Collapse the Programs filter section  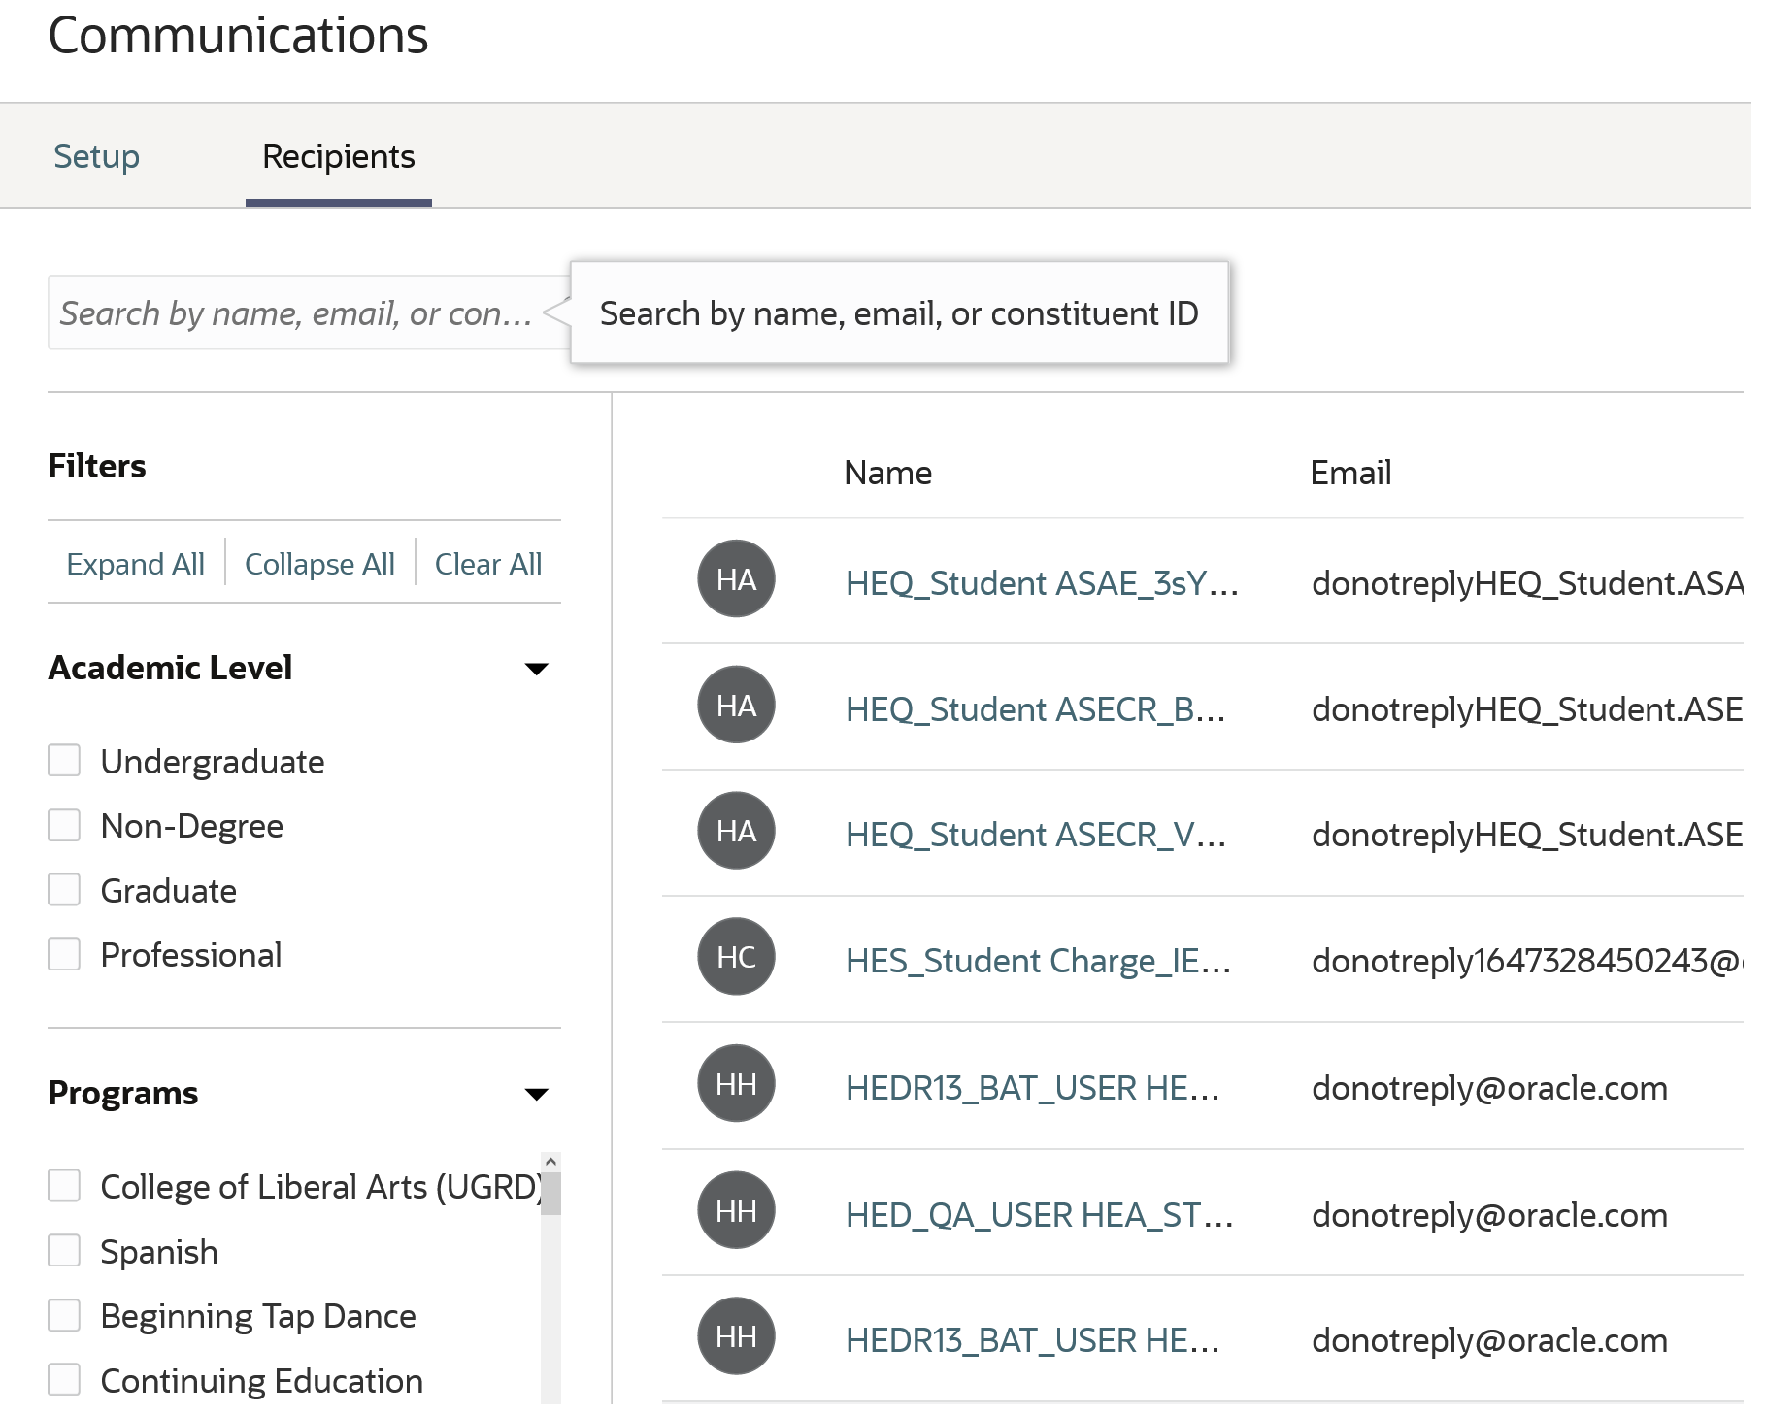(536, 1094)
